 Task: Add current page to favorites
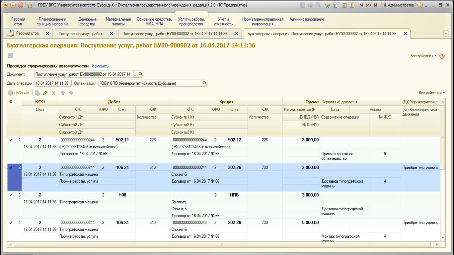point(327,5)
